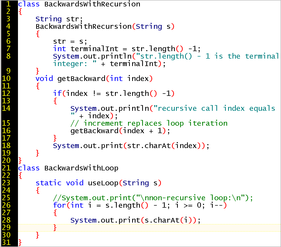Image resolution: width=281 pixels, height=247 pixels.
Task: Click the useLoop method name on line 23
Action: click(x=103, y=183)
